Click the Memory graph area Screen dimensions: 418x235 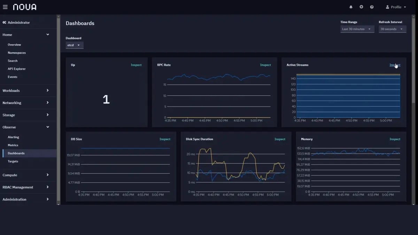pos(355,170)
